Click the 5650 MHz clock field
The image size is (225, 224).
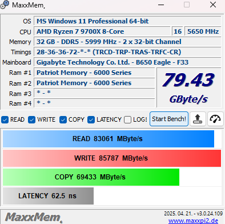pyautogui.click(x=203, y=31)
